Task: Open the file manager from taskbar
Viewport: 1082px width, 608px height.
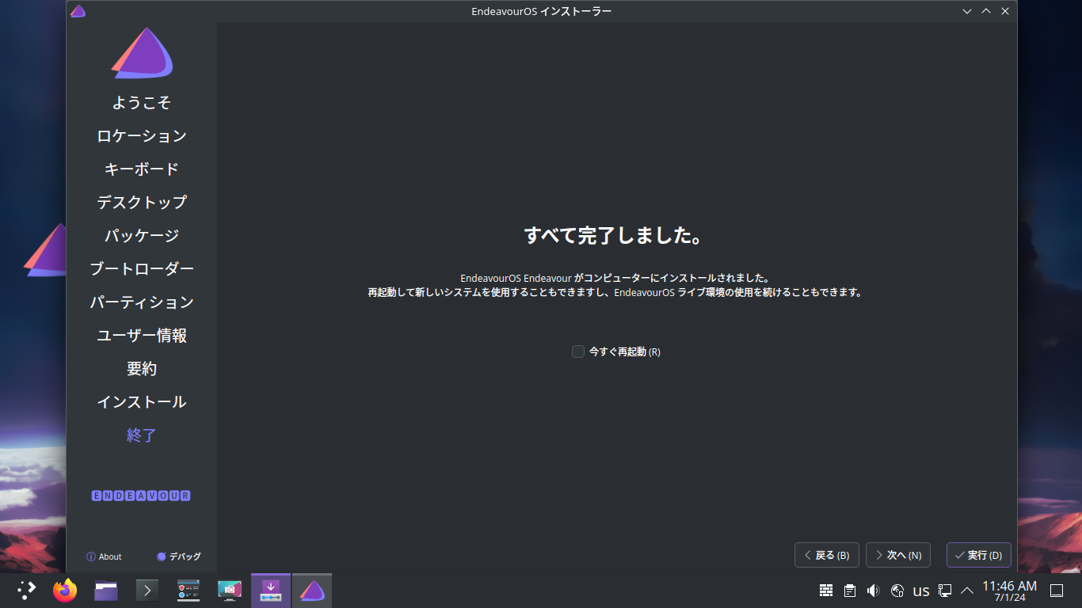Action: [106, 591]
